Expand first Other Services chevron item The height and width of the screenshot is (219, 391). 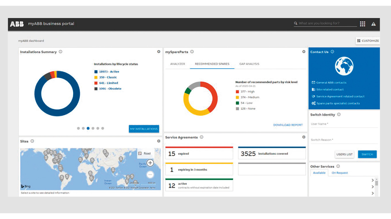[373, 180]
